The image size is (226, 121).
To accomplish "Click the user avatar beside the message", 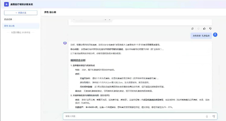I will coord(215,35).
